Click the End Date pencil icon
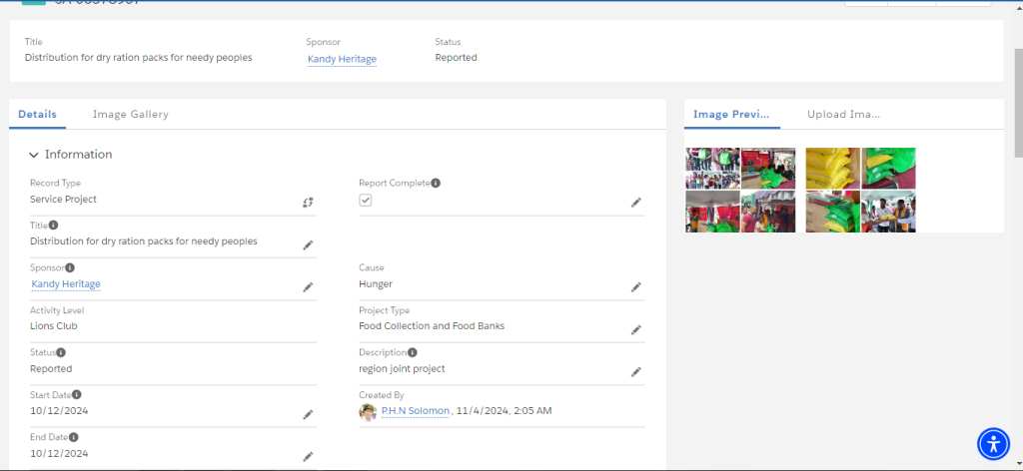1023x471 pixels. coord(308,457)
